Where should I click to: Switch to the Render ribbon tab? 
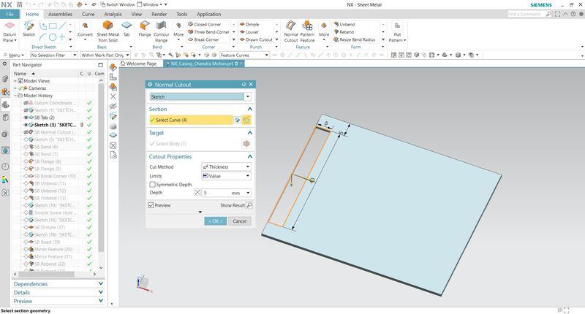pos(159,14)
